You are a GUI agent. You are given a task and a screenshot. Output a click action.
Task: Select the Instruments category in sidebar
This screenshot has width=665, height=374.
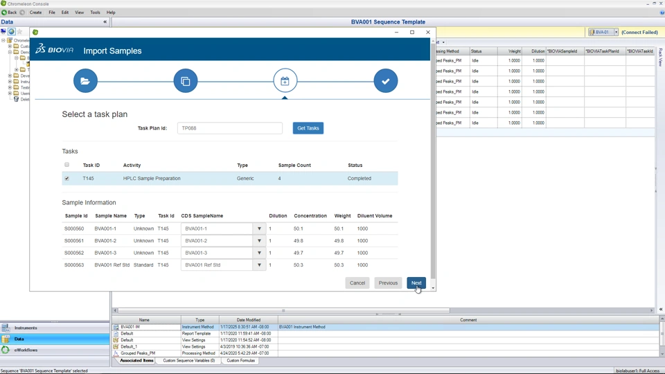[x=55, y=328]
